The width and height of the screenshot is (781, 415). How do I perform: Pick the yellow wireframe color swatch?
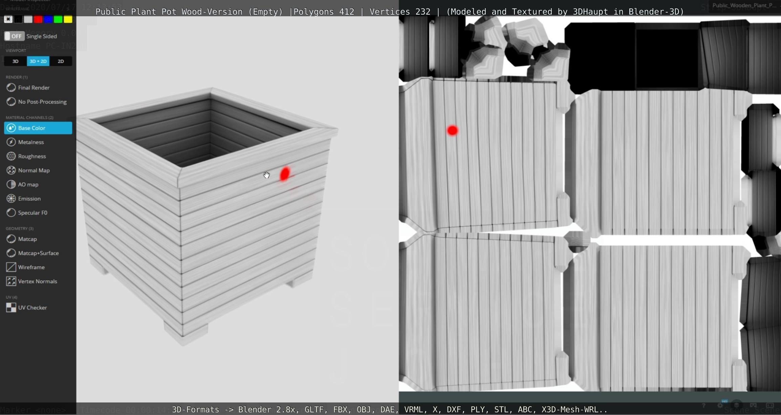click(x=68, y=19)
